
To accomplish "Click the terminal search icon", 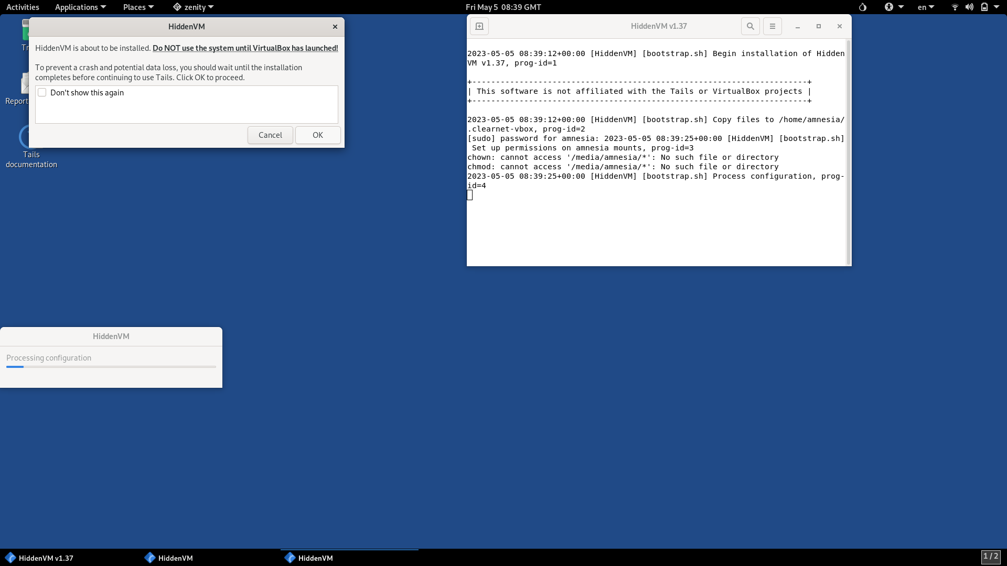I will 750,26.
